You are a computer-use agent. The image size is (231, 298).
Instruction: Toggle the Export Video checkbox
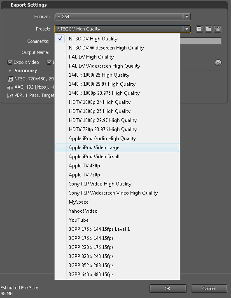pos(10,62)
